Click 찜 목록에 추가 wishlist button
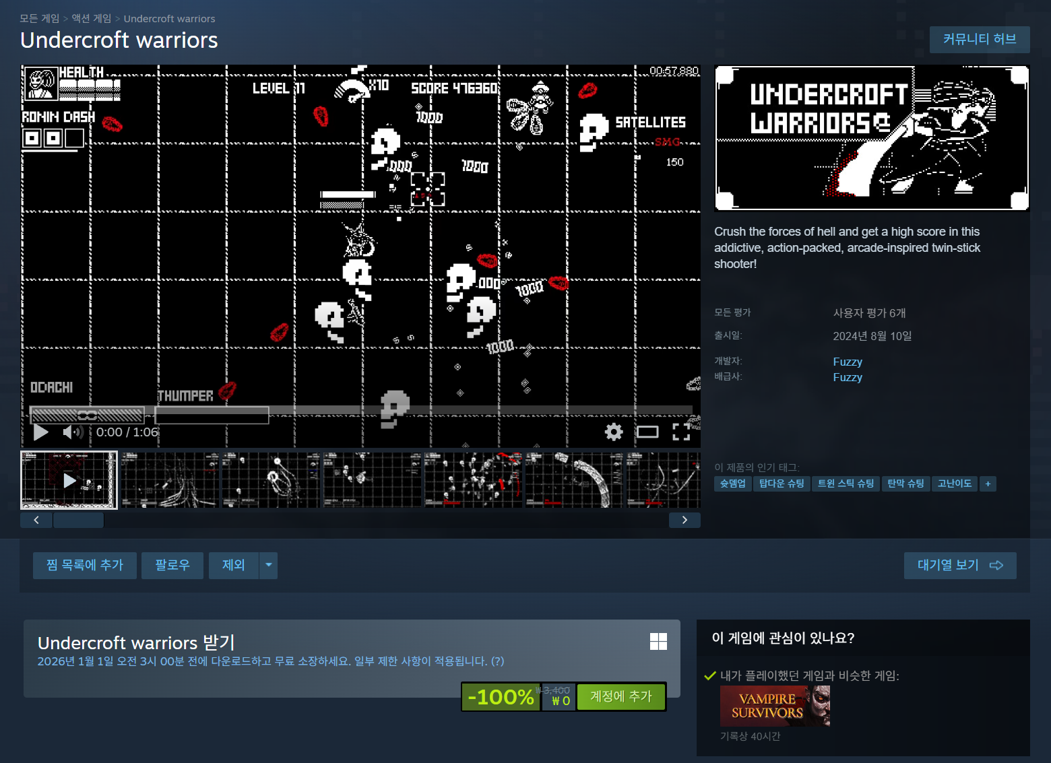 (85, 566)
